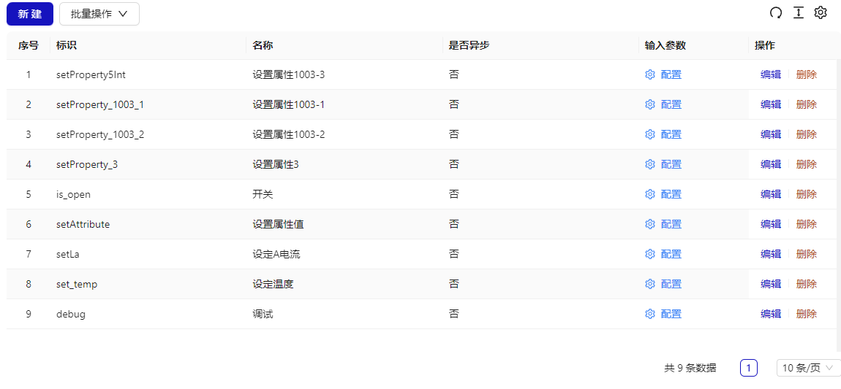The width and height of the screenshot is (841, 389).
Task: Open the table density/row height icon
Action: coord(799,13)
